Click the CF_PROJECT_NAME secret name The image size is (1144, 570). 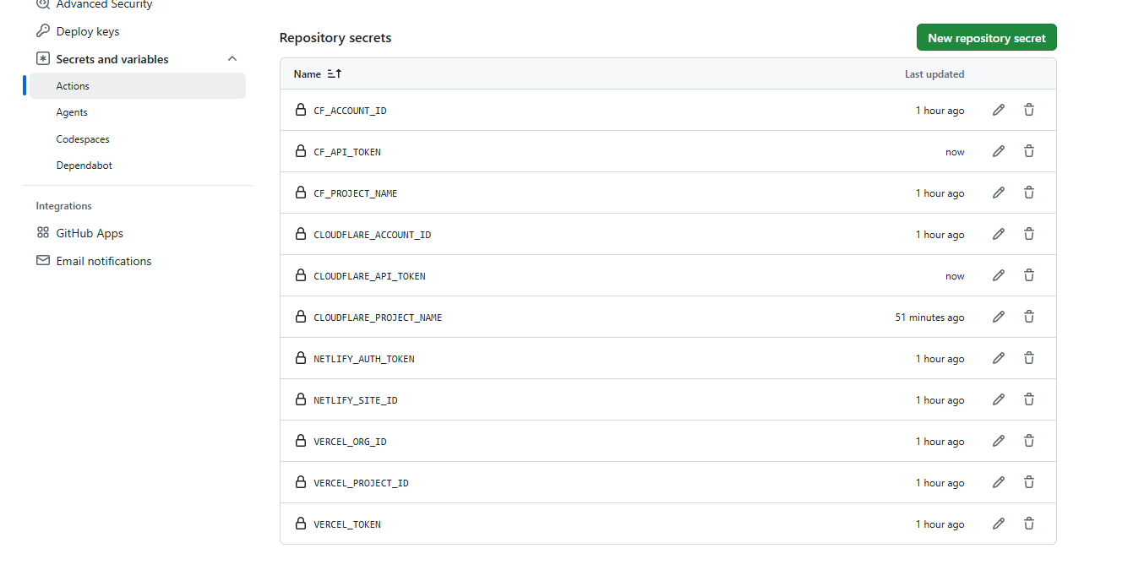point(356,193)
